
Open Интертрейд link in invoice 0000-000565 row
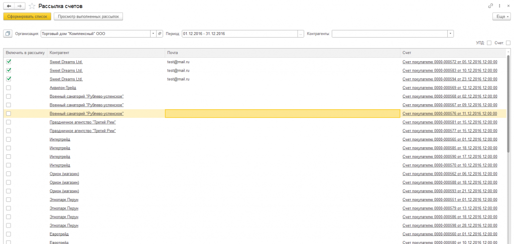(x=60, y=139)
